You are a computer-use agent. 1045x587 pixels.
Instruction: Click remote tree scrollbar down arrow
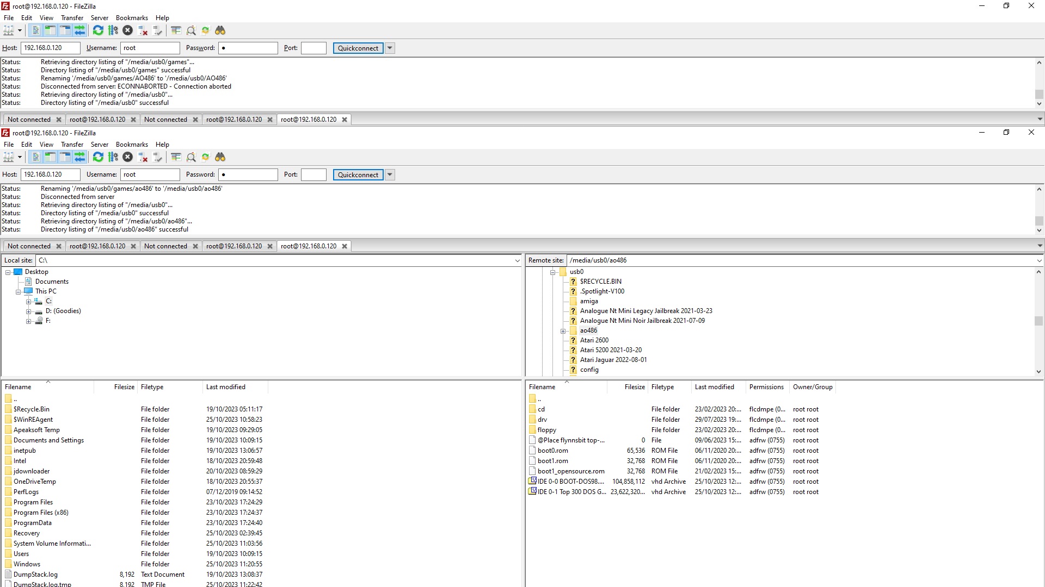(1039, 372)
